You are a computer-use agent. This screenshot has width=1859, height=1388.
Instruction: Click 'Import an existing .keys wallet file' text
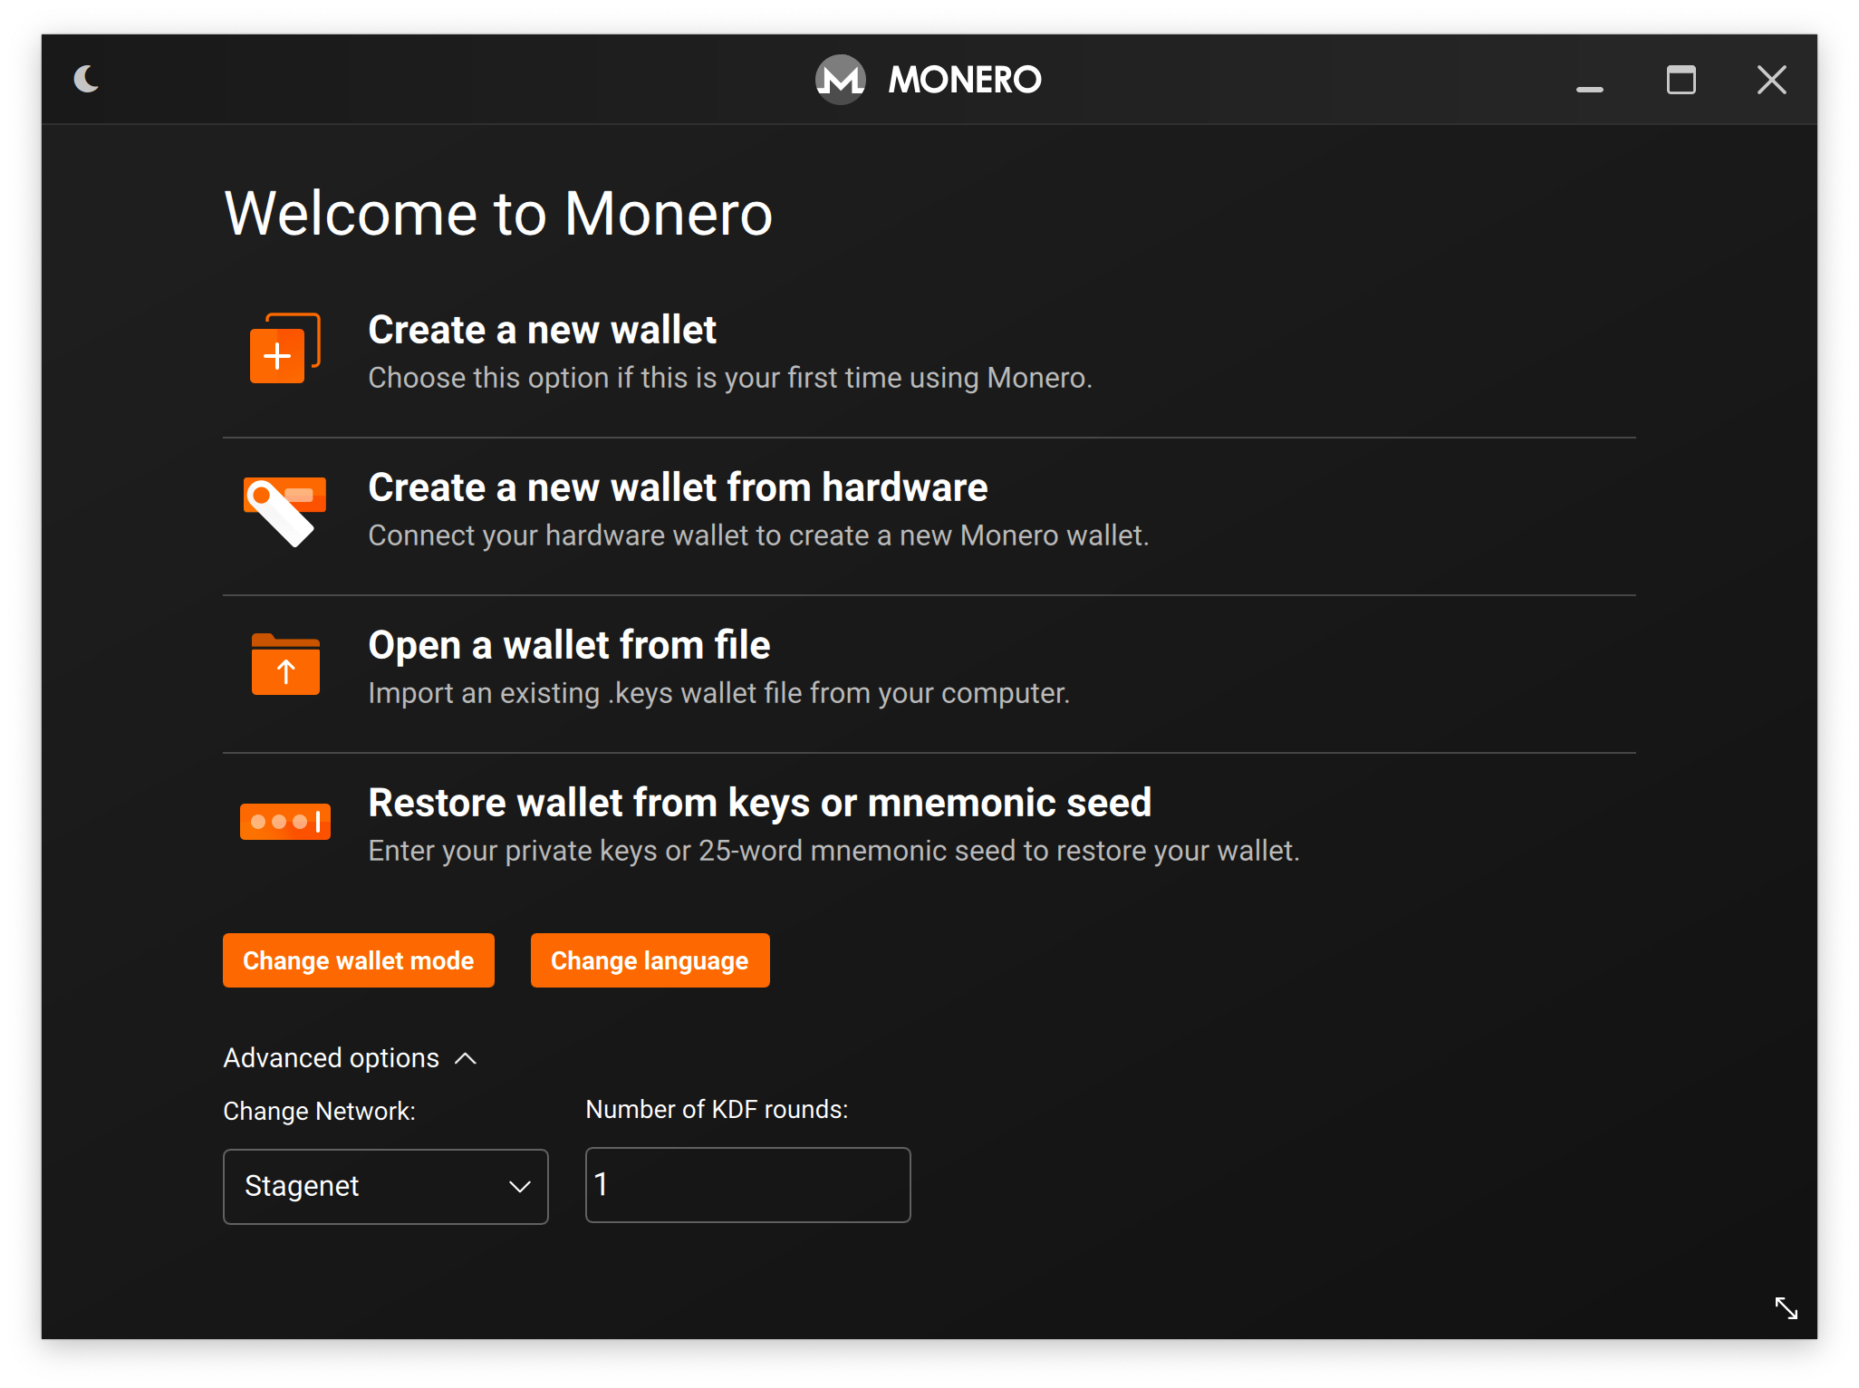click(x=719, y=693)
